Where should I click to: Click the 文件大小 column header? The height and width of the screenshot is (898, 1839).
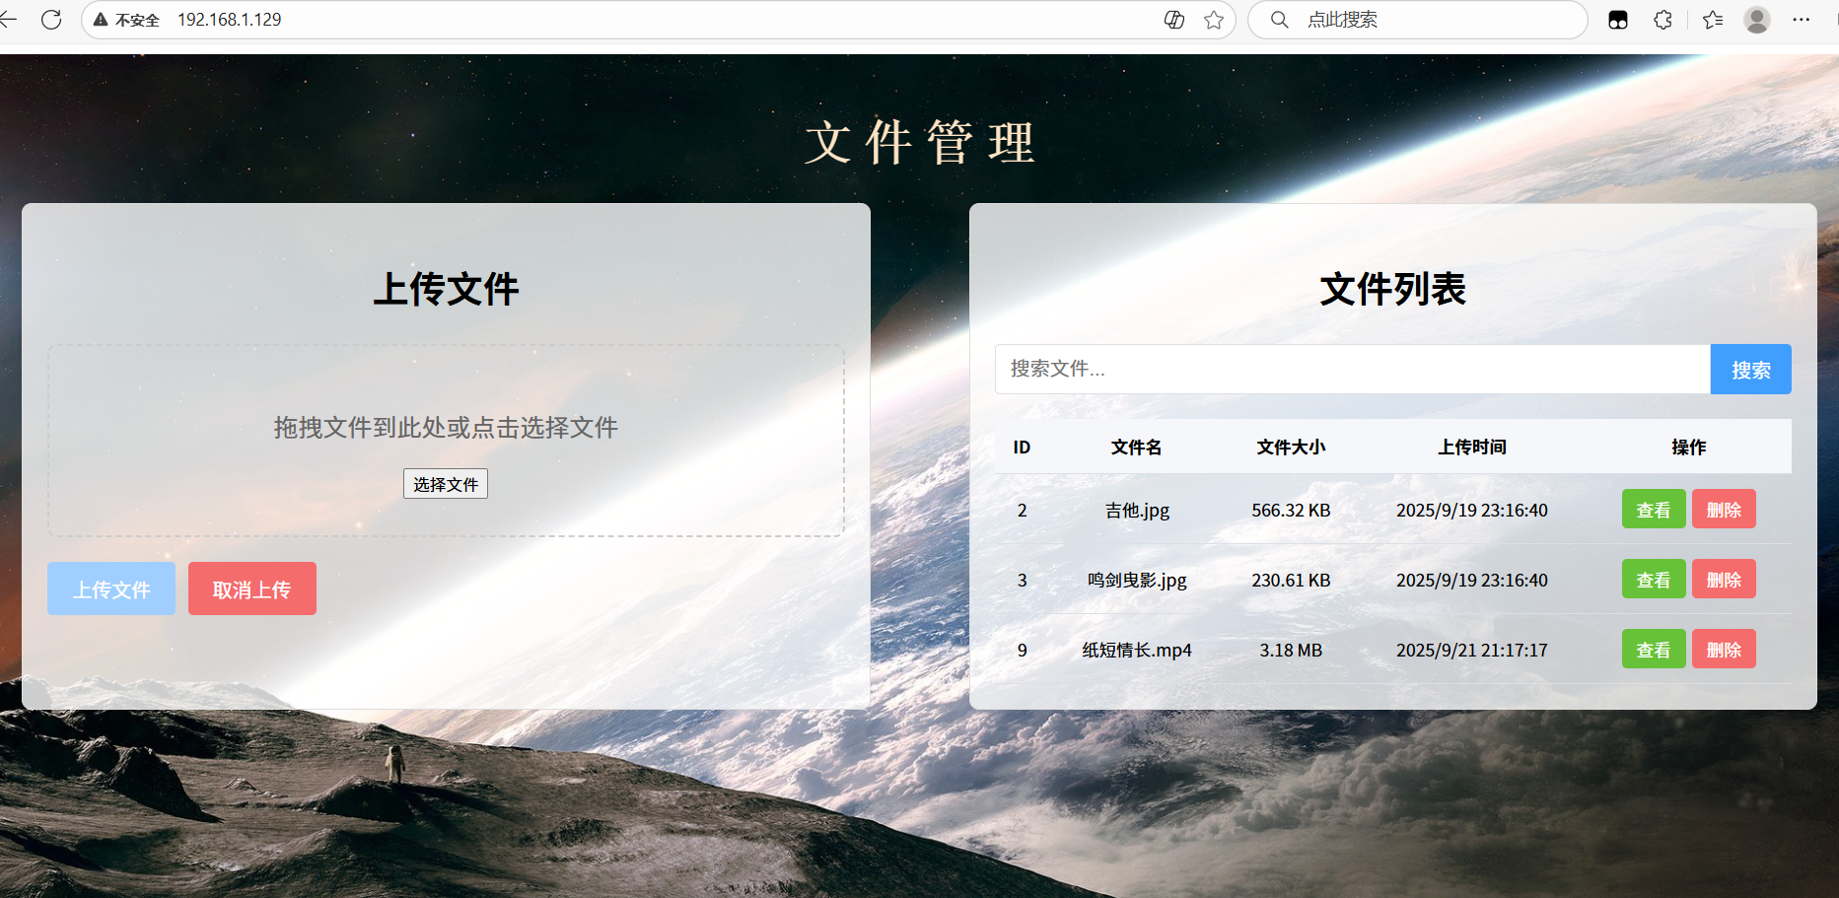pyautogui.click(x=1291, y=448)
